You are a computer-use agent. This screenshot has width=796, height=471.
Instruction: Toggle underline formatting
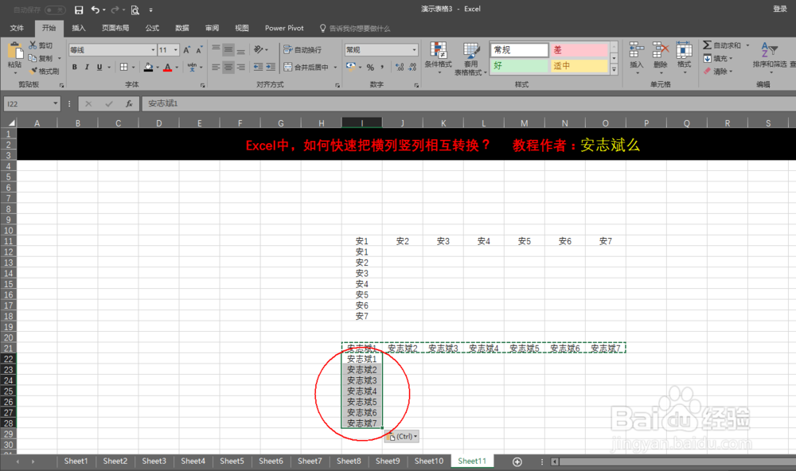coord(99,67)
